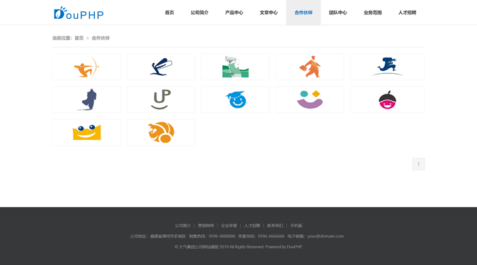Select the active 合作伙伴 navigation tab
This screenshot has width=477, height=265.
coord(303,13)
